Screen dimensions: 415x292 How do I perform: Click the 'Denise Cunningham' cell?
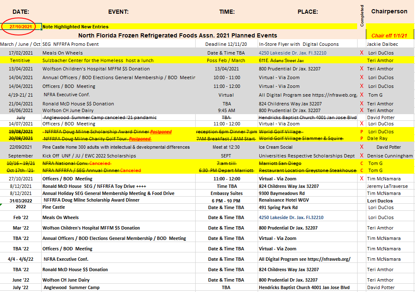(x=390, y=156)
